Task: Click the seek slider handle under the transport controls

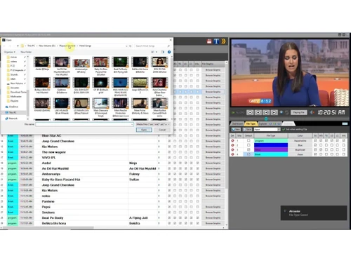Action: [266, 119]
